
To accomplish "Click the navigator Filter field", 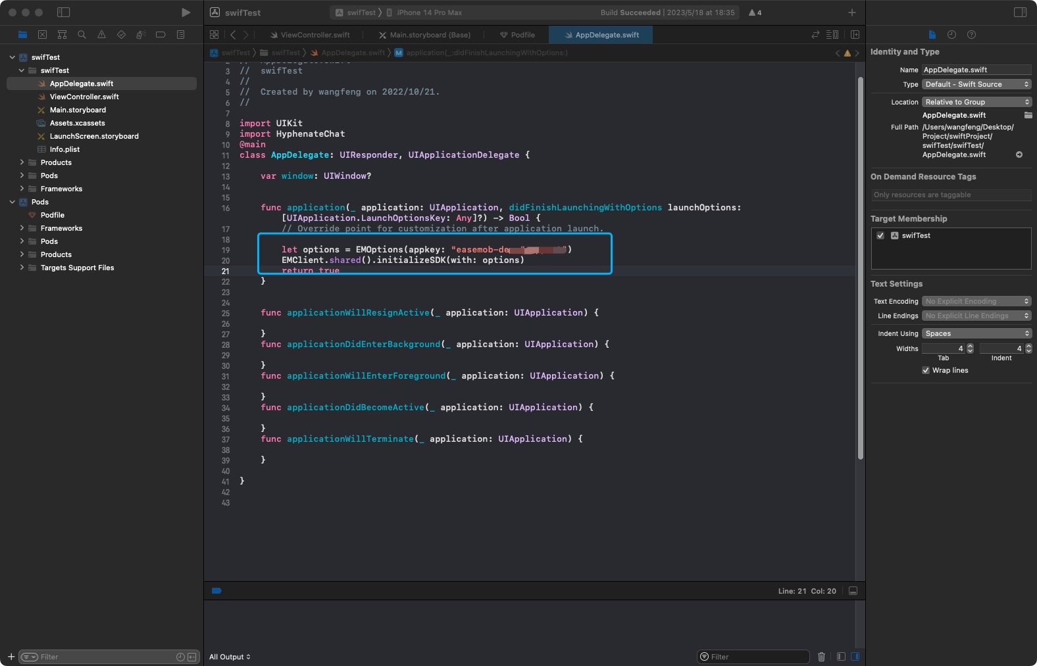I will [109, 657].
